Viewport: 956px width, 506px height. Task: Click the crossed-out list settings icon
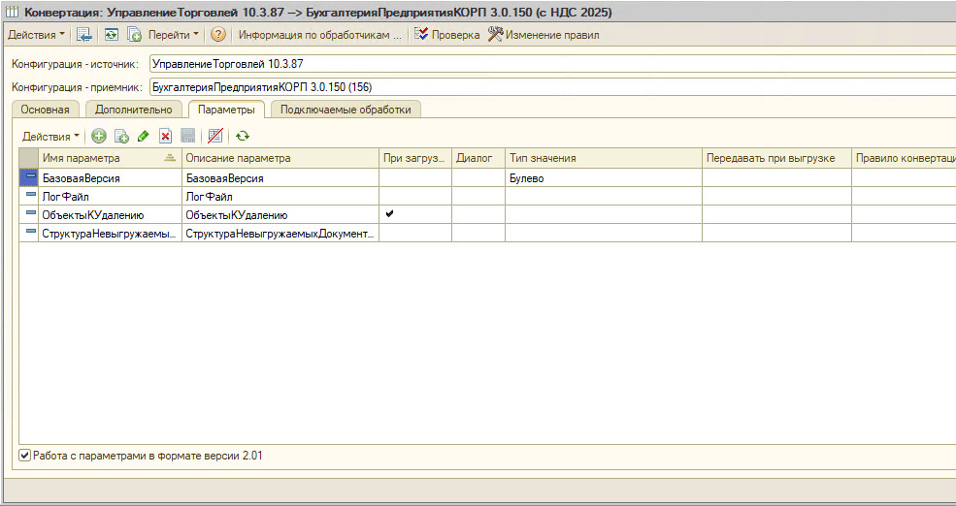[215, 136]
